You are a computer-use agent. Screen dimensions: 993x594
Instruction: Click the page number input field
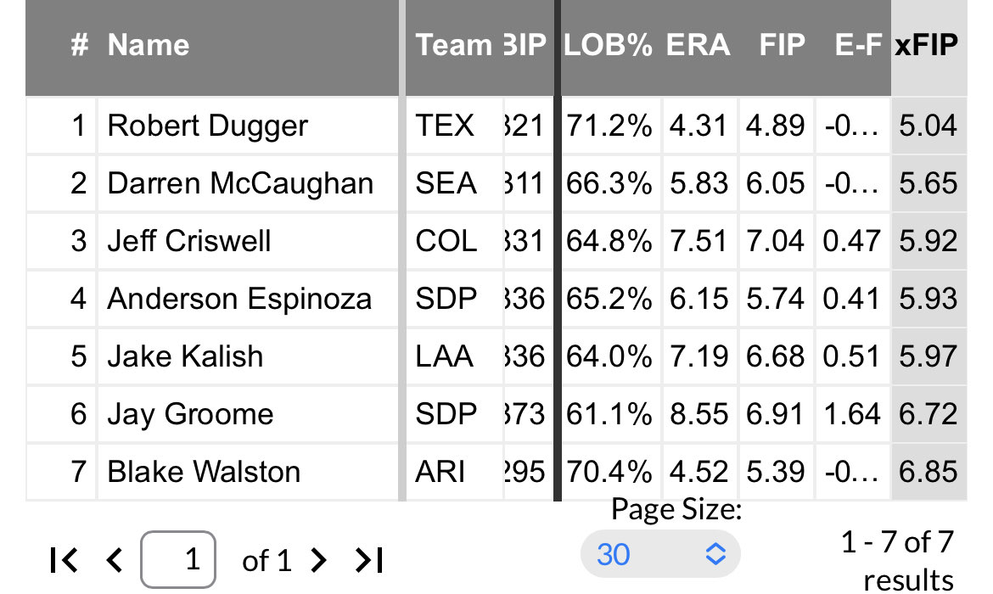point(178,560)
